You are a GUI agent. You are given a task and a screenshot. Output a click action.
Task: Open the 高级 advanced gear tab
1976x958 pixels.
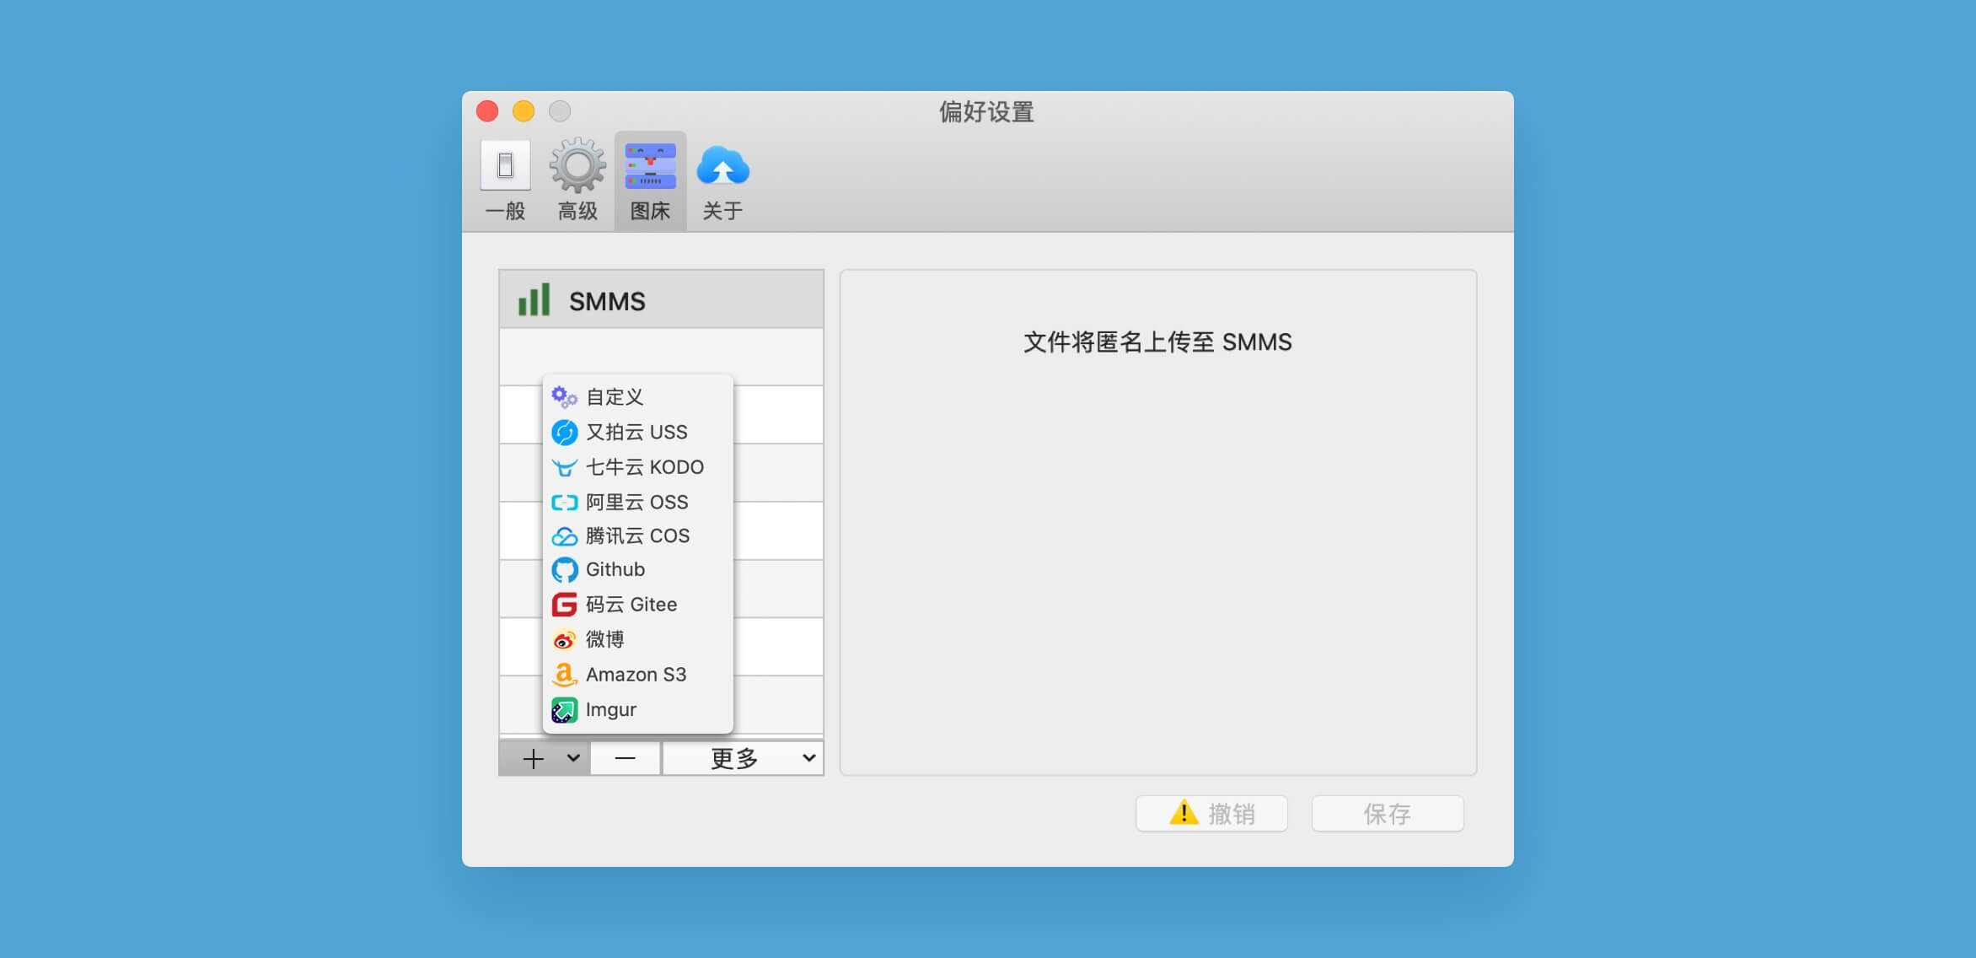point(577,180)
